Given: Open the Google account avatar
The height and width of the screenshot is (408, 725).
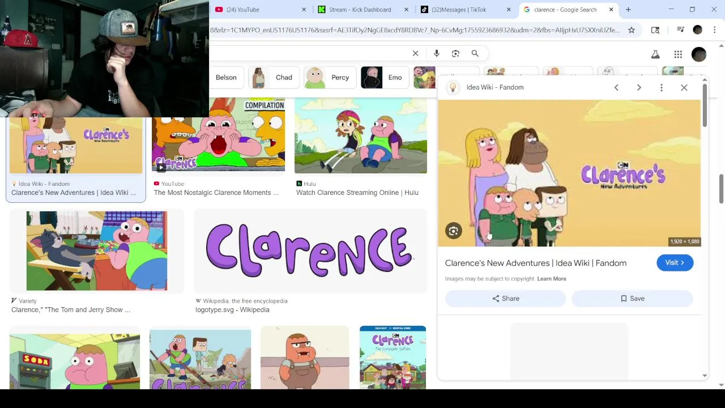Looking at the screenshot, I should (x=699, y=54).
